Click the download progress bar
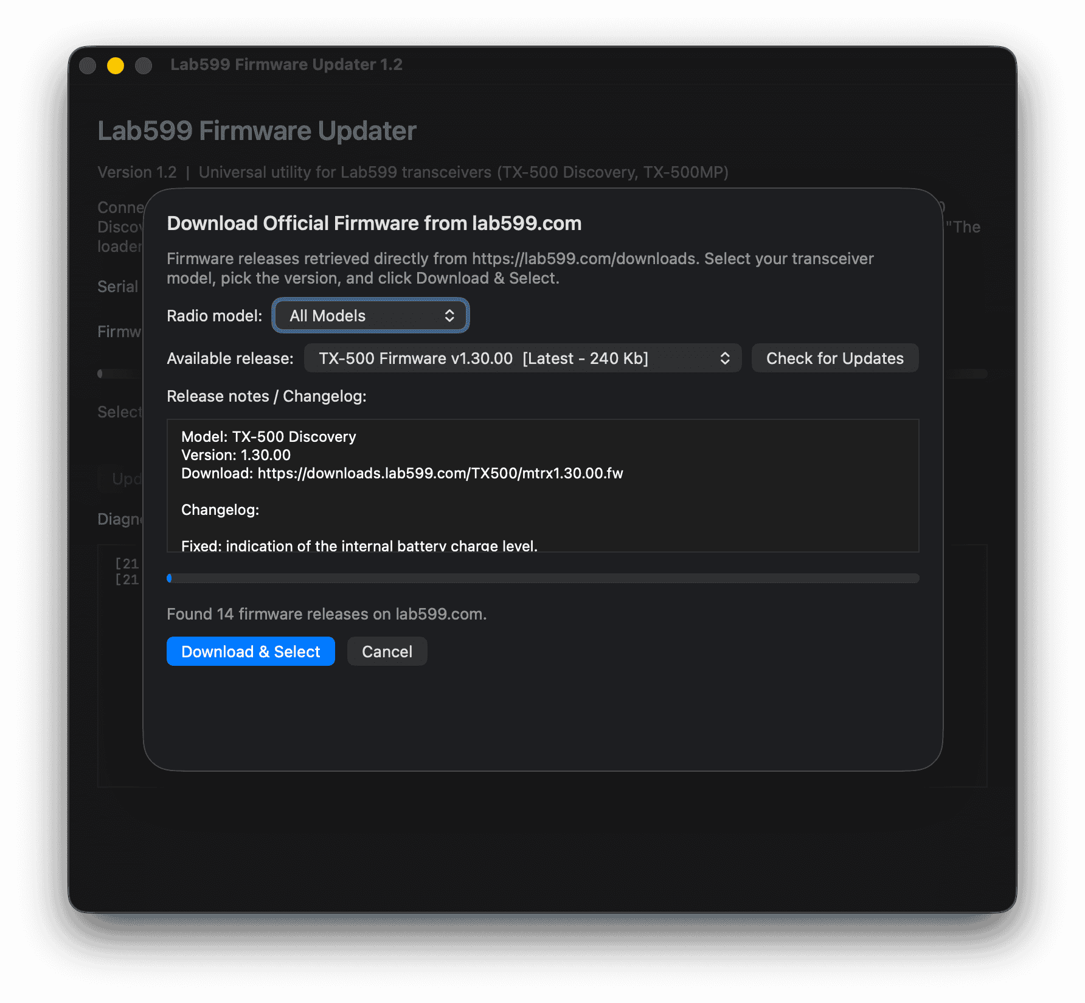1085x1003 pixels. [x=543, y=578]
